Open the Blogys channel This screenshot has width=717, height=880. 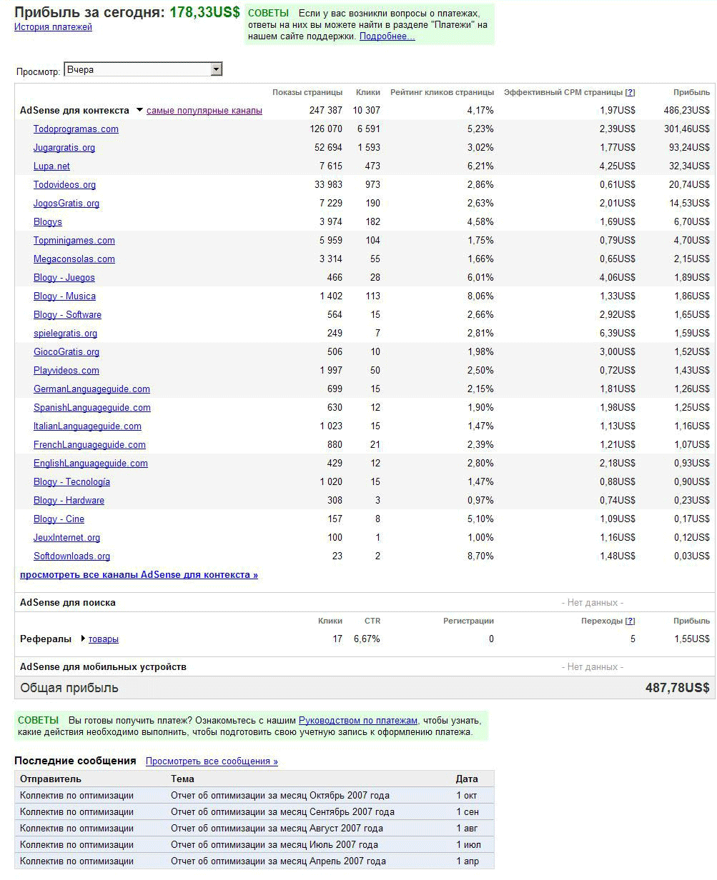click(48, 222)
